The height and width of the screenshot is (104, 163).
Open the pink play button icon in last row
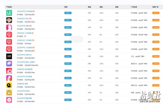9,100
